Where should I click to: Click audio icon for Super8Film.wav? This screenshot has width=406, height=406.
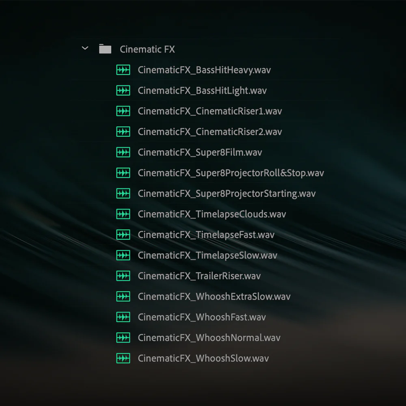click(123, 152)
